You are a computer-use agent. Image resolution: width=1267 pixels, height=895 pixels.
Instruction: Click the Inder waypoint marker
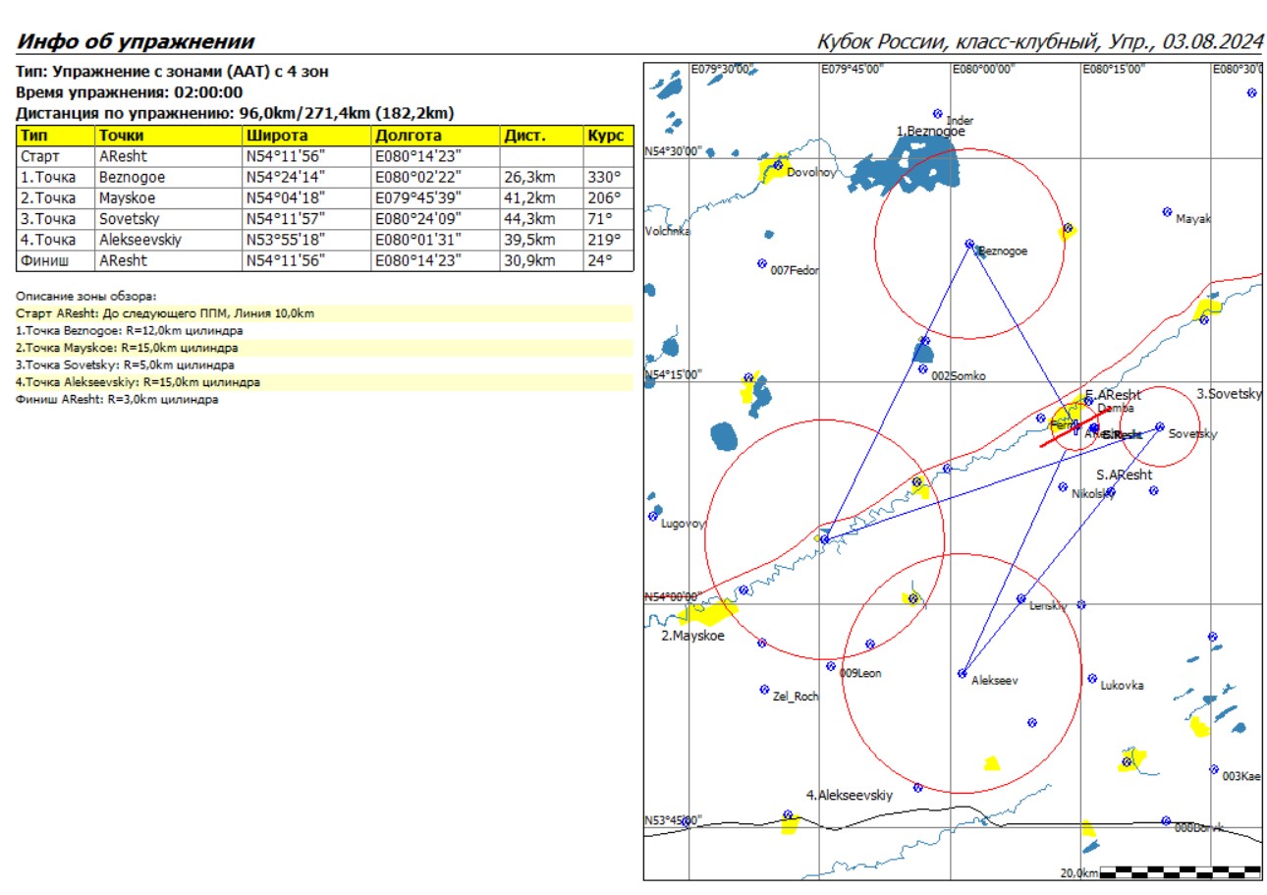point(937,113)
